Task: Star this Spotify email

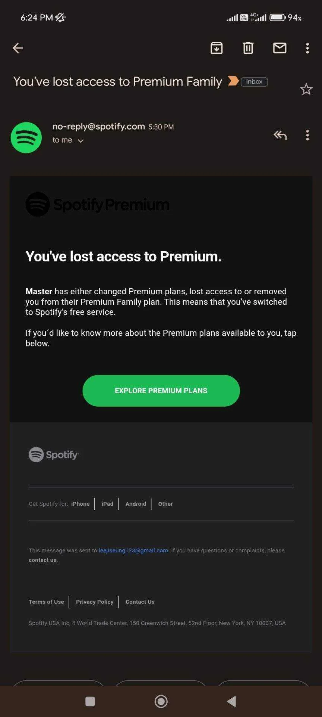Action: (306, 89)
